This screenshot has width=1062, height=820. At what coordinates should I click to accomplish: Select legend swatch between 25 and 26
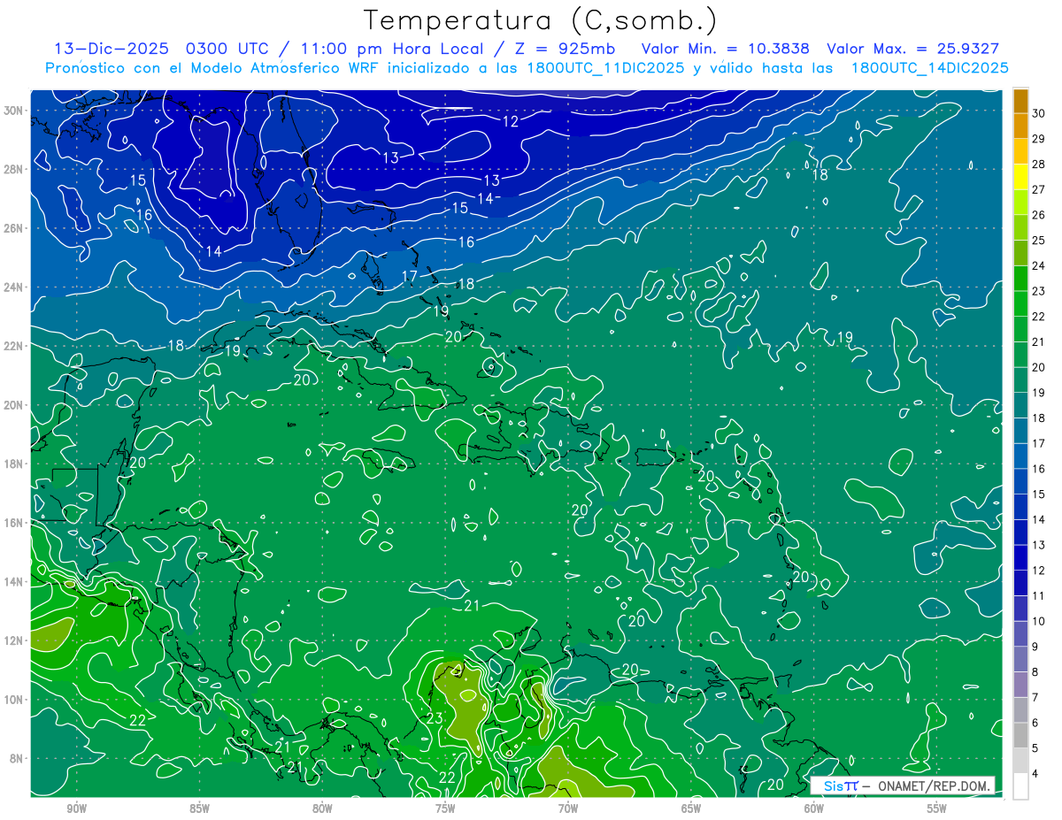pos(1020,228)
